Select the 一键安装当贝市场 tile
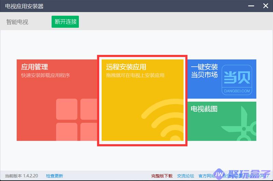 (222, 79)
